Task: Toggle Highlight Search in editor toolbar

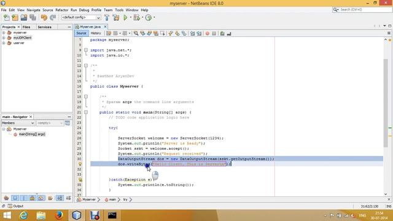Action: [156, 33]
